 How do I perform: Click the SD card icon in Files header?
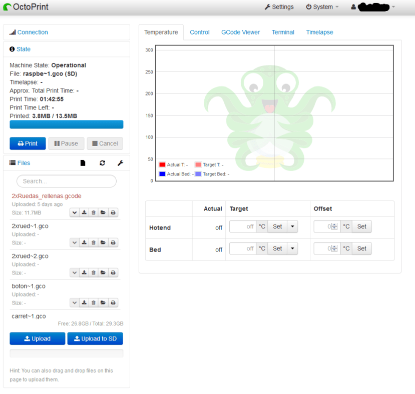tap(83, 163)
